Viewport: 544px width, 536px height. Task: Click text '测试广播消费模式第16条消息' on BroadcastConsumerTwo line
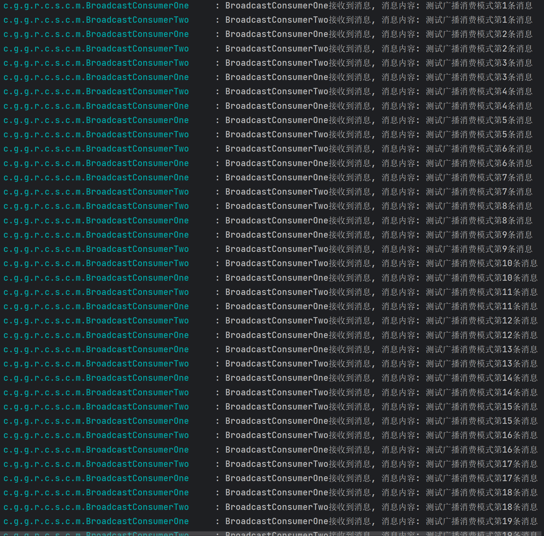pos(481,435)
